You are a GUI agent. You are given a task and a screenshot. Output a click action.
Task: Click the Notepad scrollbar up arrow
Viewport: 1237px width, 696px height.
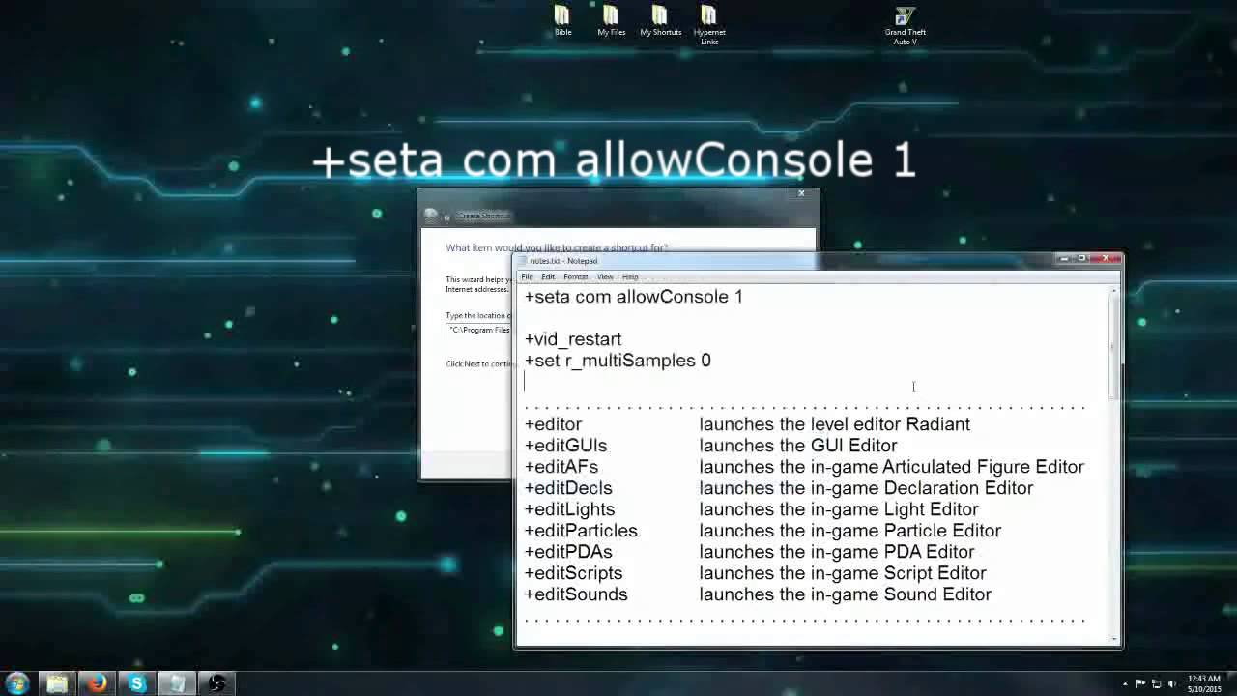pos(1114,290)
